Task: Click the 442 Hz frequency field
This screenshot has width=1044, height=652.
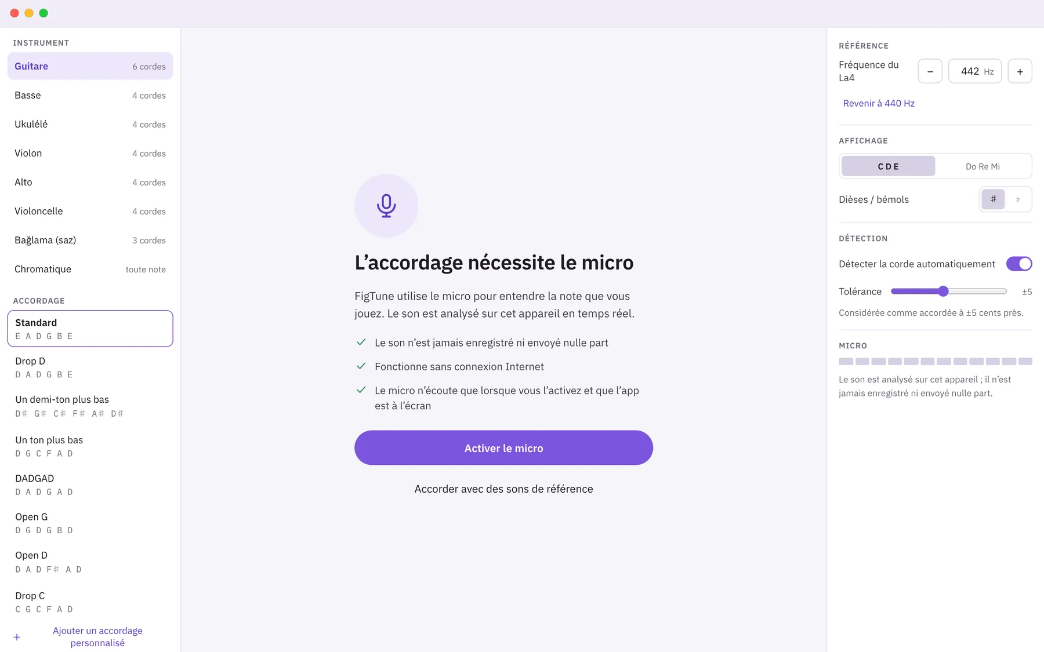Action: (975, 71)
